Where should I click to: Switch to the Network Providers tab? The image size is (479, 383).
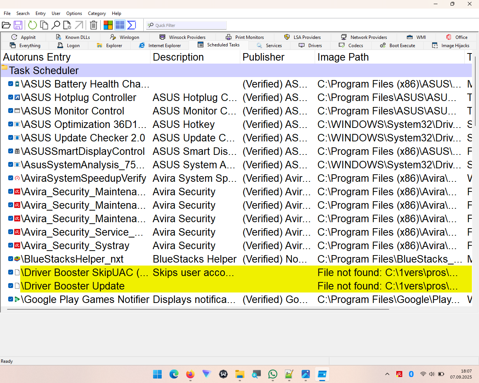coord(364,37)
